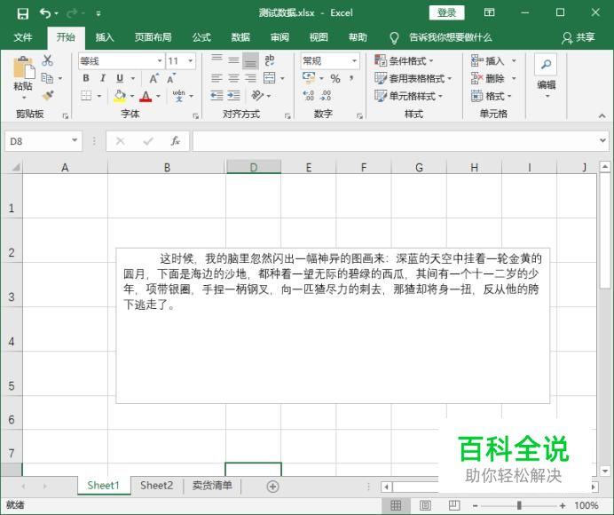Switch to the 插入 Insert tab
This screenshot has height=515, width=614.
[105, 37]
